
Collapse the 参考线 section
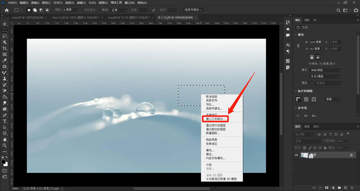tap(295, 108)
